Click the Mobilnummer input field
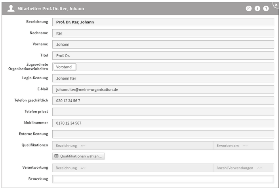 163,123
